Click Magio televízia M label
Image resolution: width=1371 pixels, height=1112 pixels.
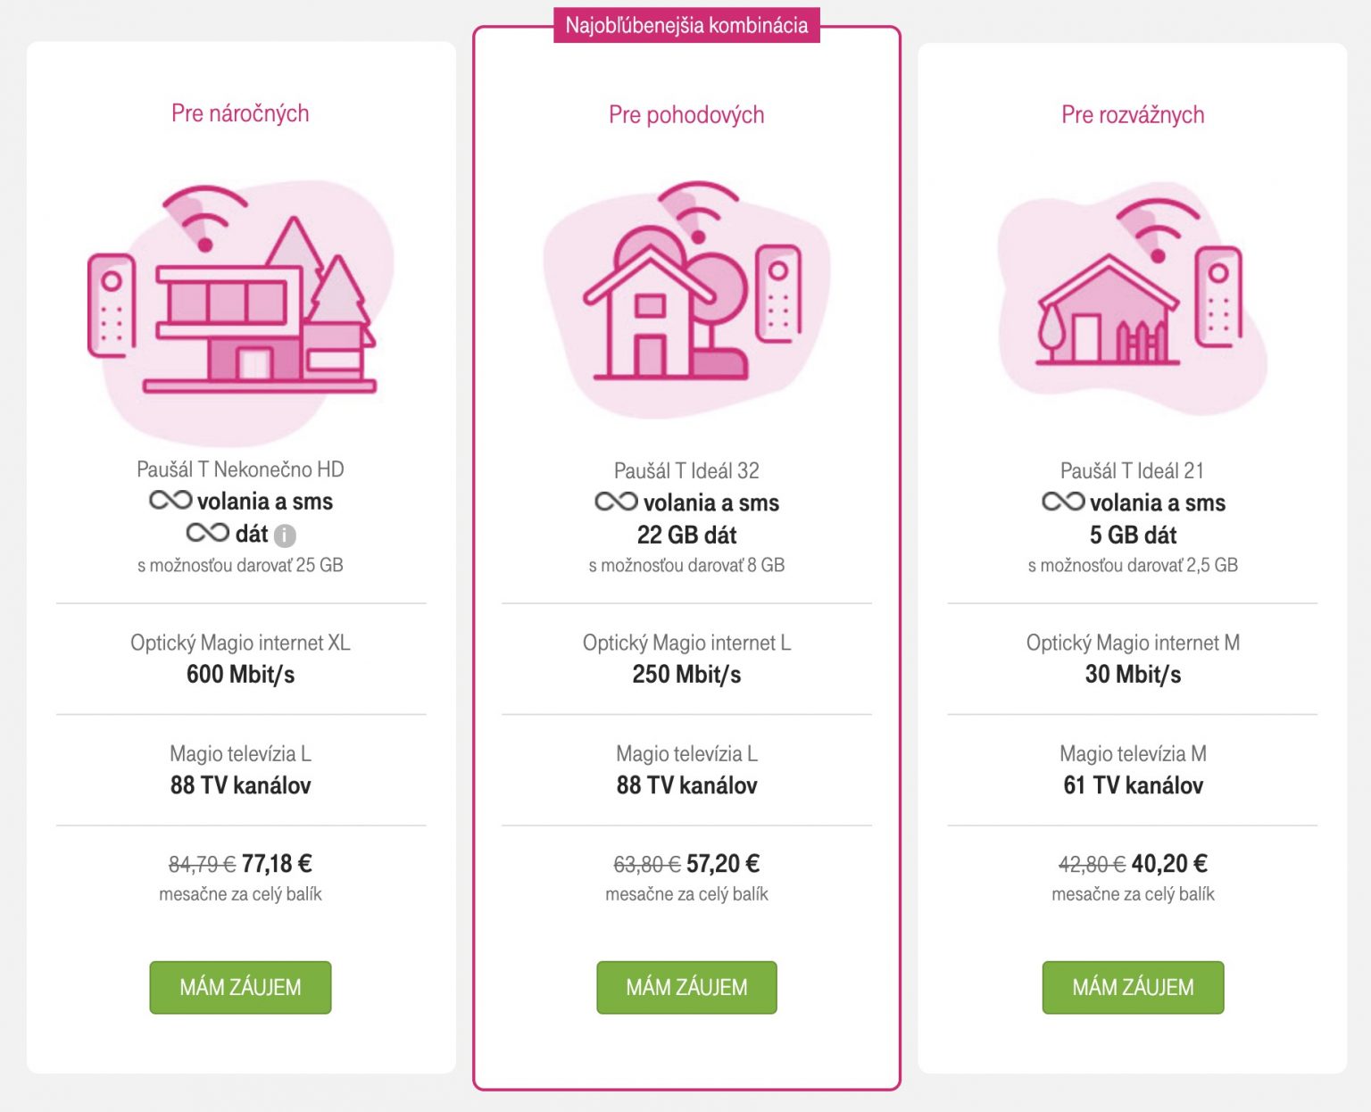1133,754
